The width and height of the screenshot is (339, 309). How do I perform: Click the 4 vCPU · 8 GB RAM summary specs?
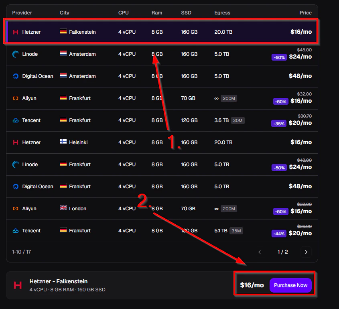(67, 290)
